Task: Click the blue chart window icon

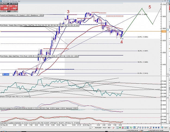Action: [x=128, y=128]
